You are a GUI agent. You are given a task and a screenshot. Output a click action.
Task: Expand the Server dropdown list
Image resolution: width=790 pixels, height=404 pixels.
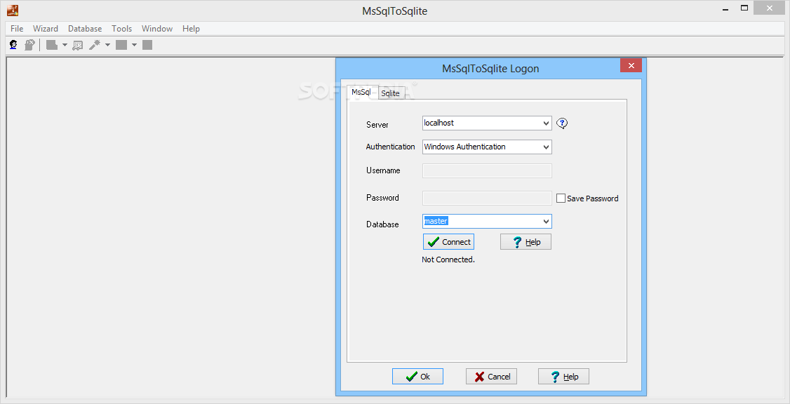546,123
